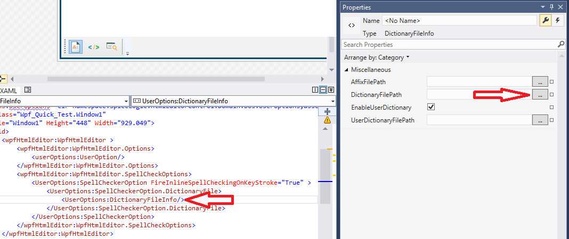This screenshot has width=569, height=239.
Task: Uncheck the EnableUserDictionary checkbox
Action: click(431, 107)
